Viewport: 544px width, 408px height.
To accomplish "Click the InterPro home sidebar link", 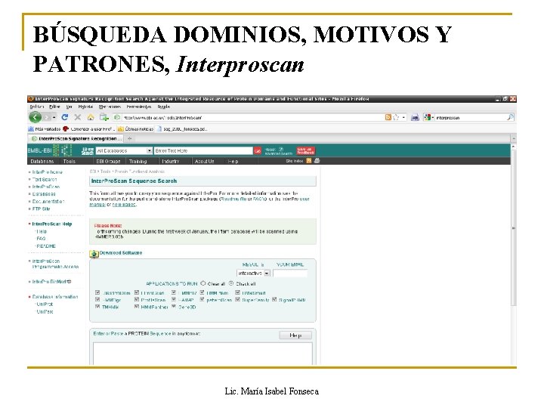I will 47,172.
